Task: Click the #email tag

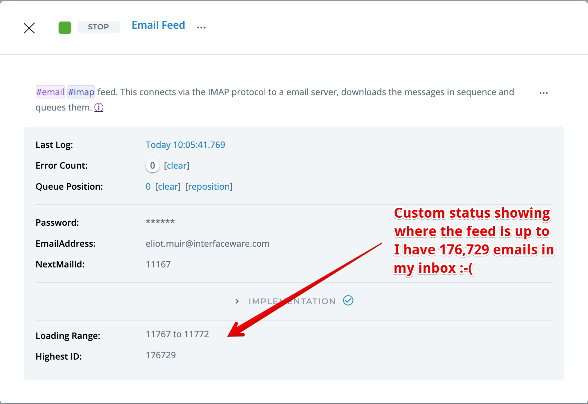Action: click(x=50, y=92)
